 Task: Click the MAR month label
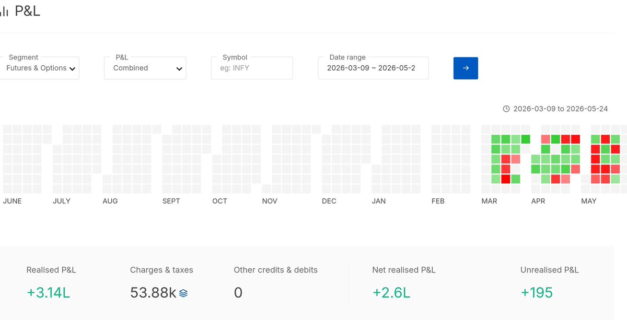(489, 201)
